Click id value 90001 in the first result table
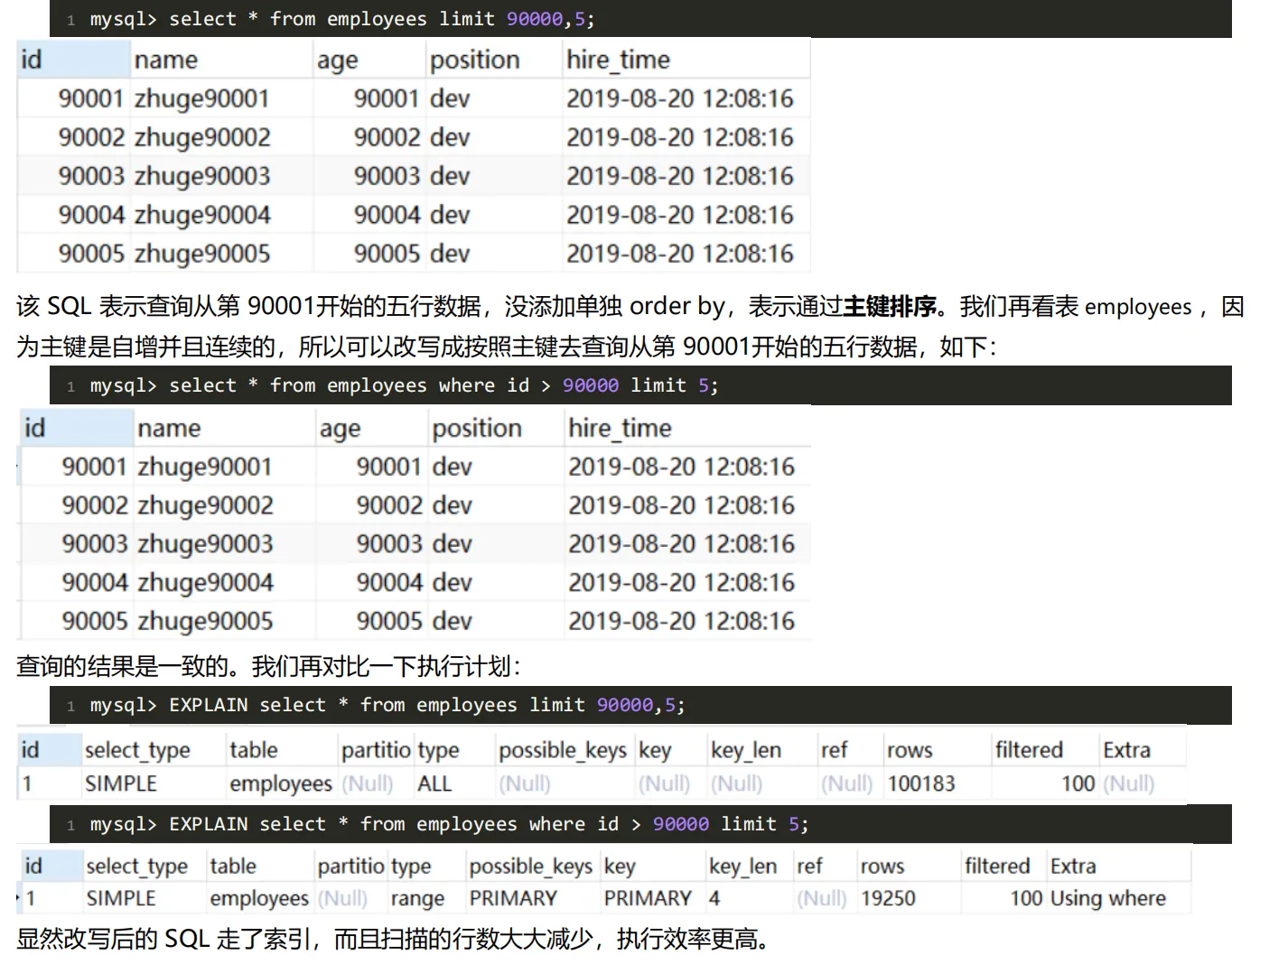This screenshot has width=1288, height=973. tap(91, 98)
